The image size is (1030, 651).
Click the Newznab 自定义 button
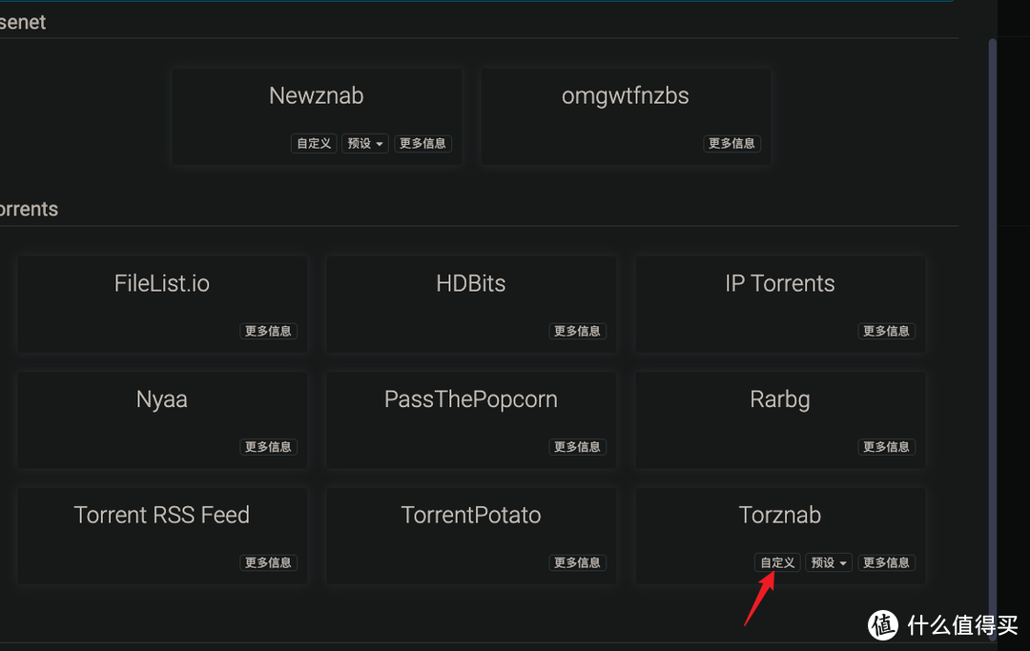[313, 143]
